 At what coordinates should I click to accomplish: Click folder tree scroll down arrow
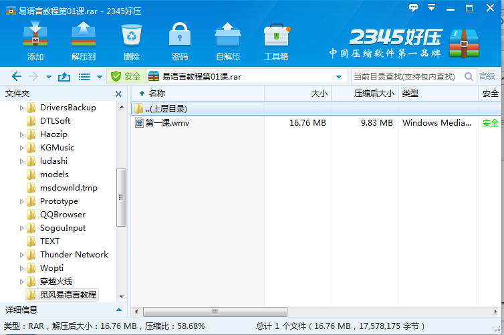[122, 296]
